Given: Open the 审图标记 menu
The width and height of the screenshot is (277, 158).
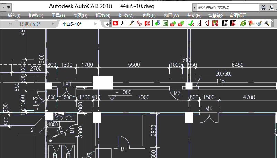Looking at the screenshot, I should 238,15.
